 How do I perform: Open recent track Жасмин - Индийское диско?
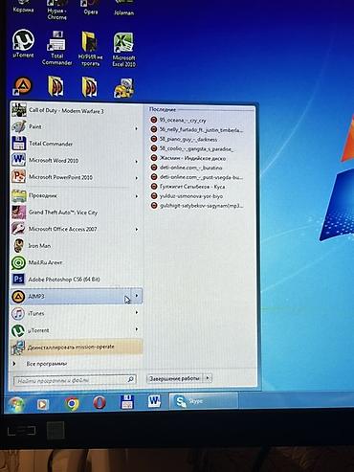[x=188, y=158]
